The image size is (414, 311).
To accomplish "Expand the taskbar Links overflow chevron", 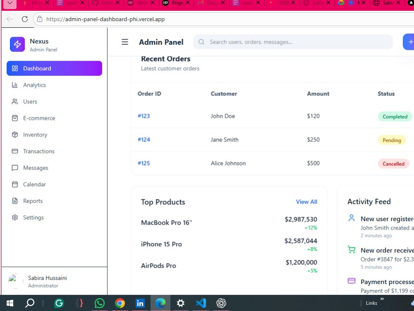I will click(382, 299).
